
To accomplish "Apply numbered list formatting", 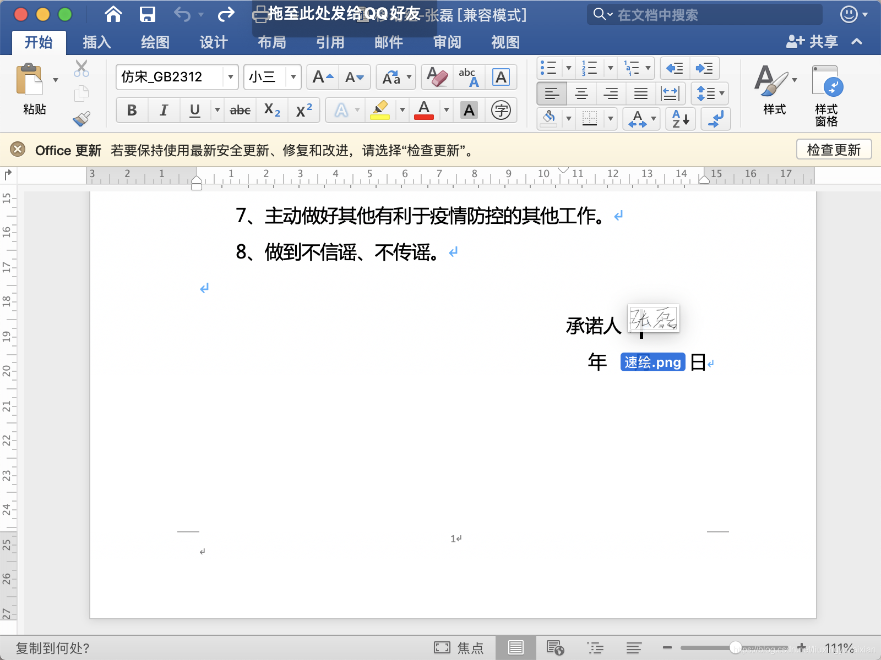I will [589, 68].
